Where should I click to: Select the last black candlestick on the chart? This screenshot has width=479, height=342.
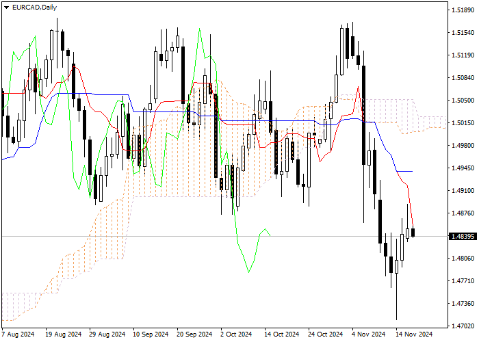pyautogui.click(x=413, y=233)
